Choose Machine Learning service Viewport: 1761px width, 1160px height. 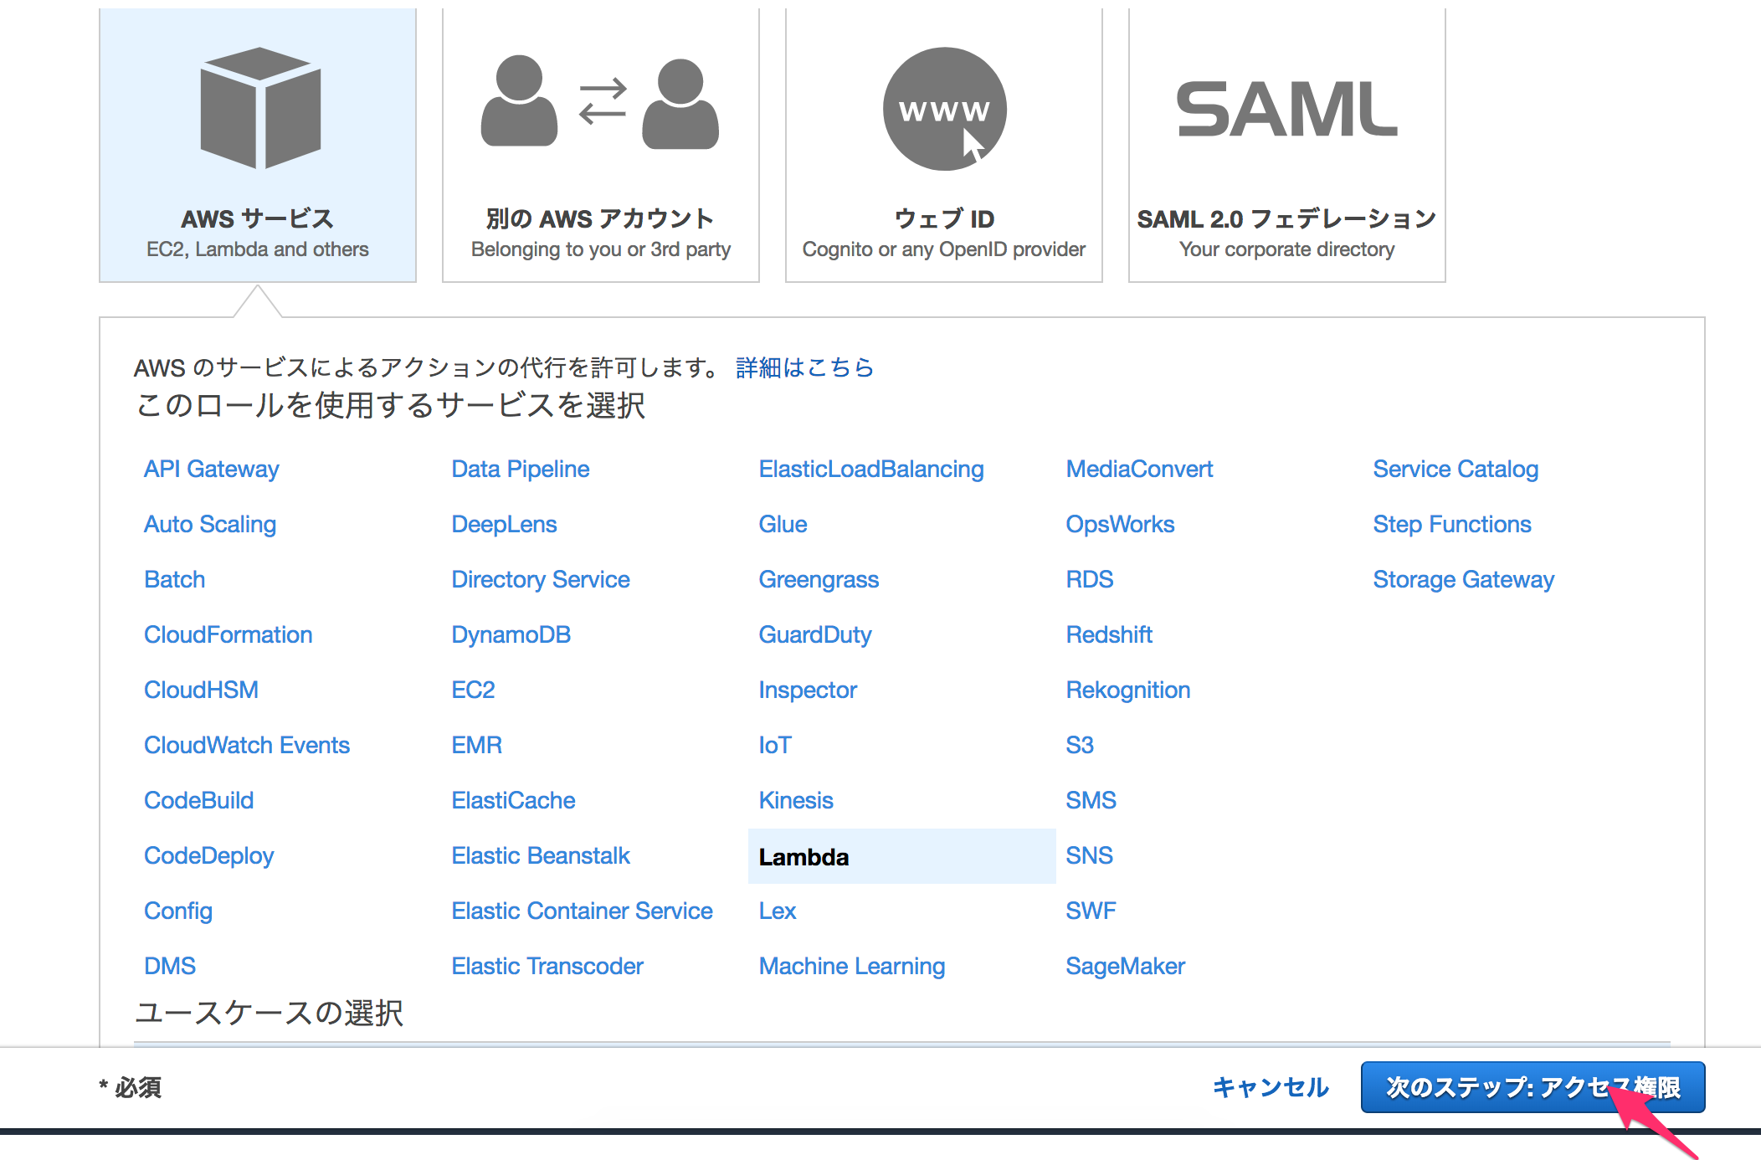click(x=851, y=966)
